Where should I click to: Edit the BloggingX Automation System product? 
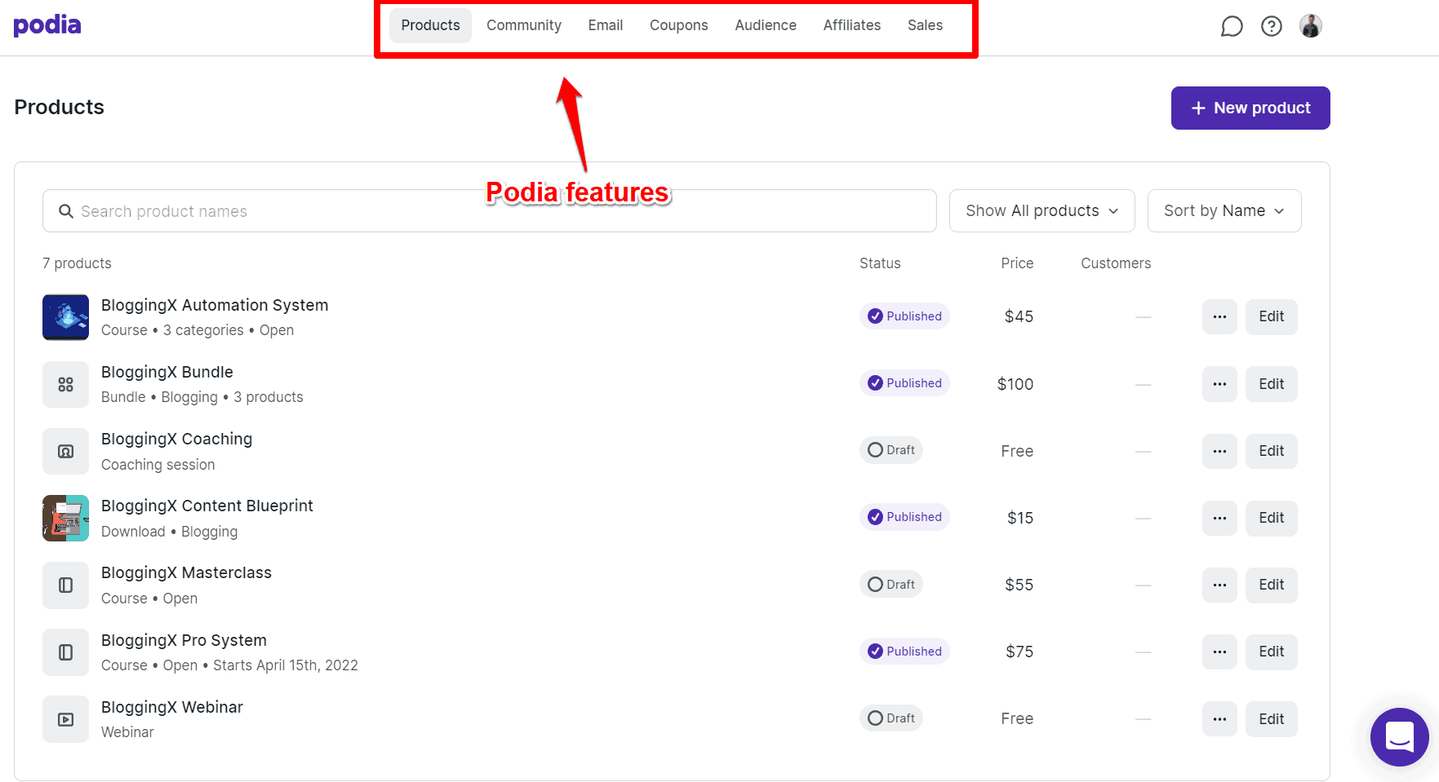tap(1272, 316)
